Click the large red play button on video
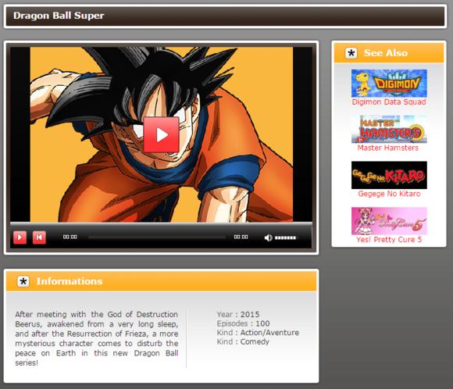The height and width of the screenshot is (389, 453). click(161, 134)
